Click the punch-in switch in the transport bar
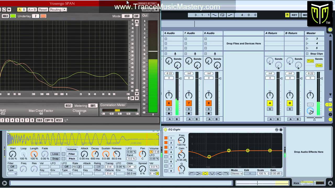 [214, 15]
